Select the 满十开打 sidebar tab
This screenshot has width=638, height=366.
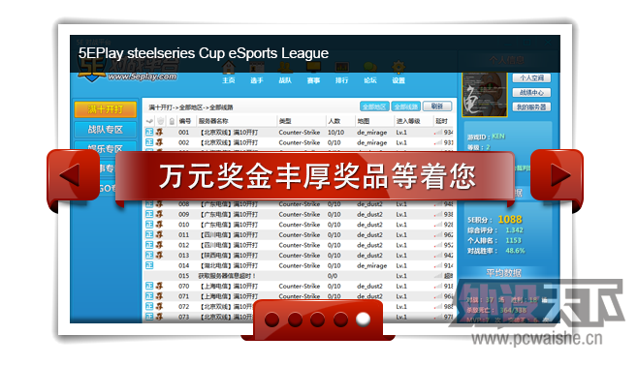pos(105,109)
